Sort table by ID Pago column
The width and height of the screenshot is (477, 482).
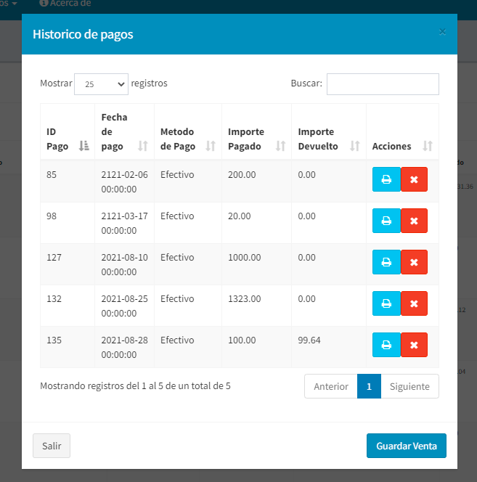[x=67, y=139]
